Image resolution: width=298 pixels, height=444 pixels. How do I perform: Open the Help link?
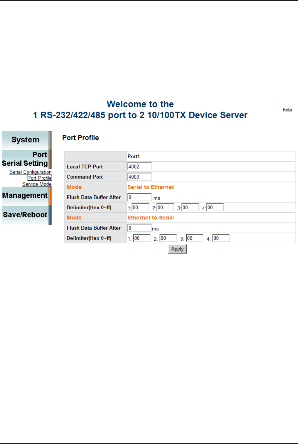[287, 110]
